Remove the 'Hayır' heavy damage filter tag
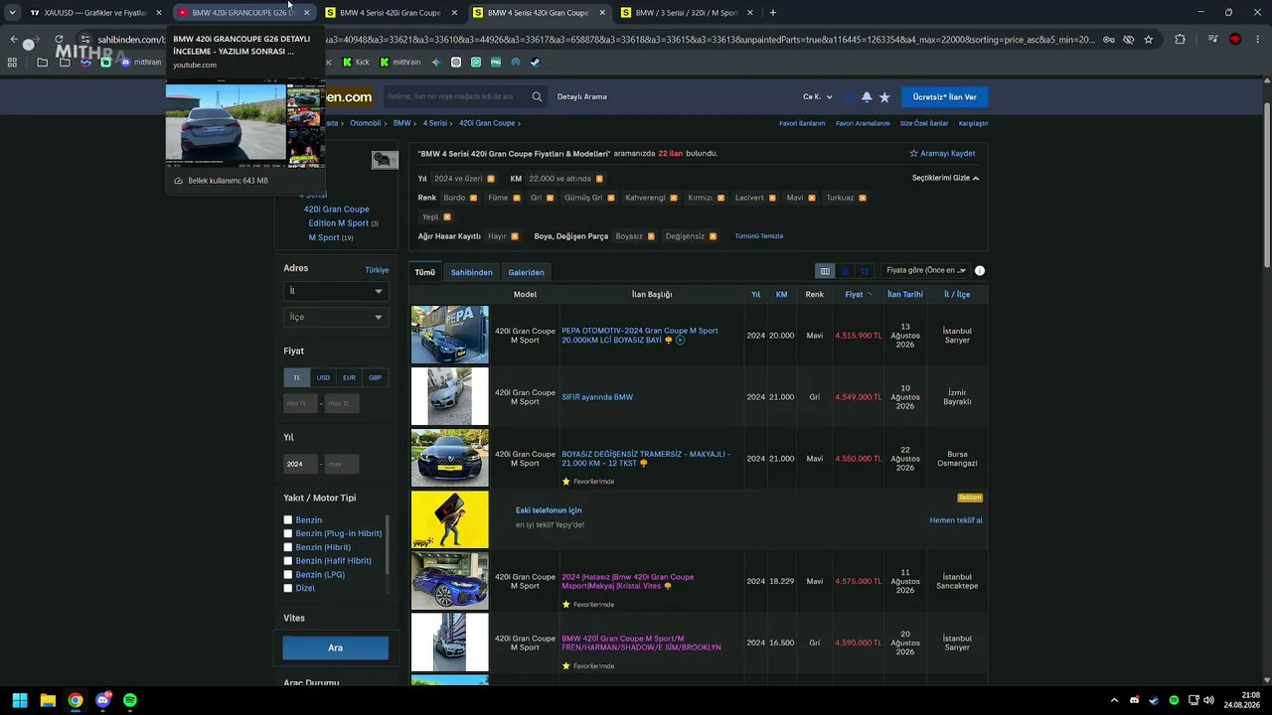Image resolution: width=1272 pixels, height=715 pixels. pyautogui.click(x=515, y=236)
